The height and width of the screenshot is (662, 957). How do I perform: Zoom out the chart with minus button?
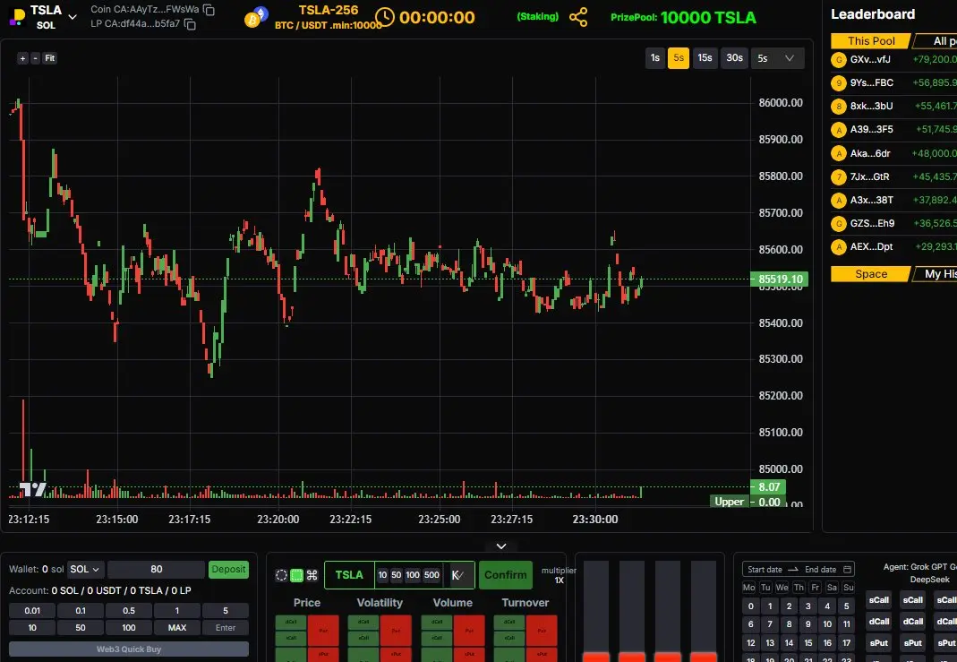36,58
